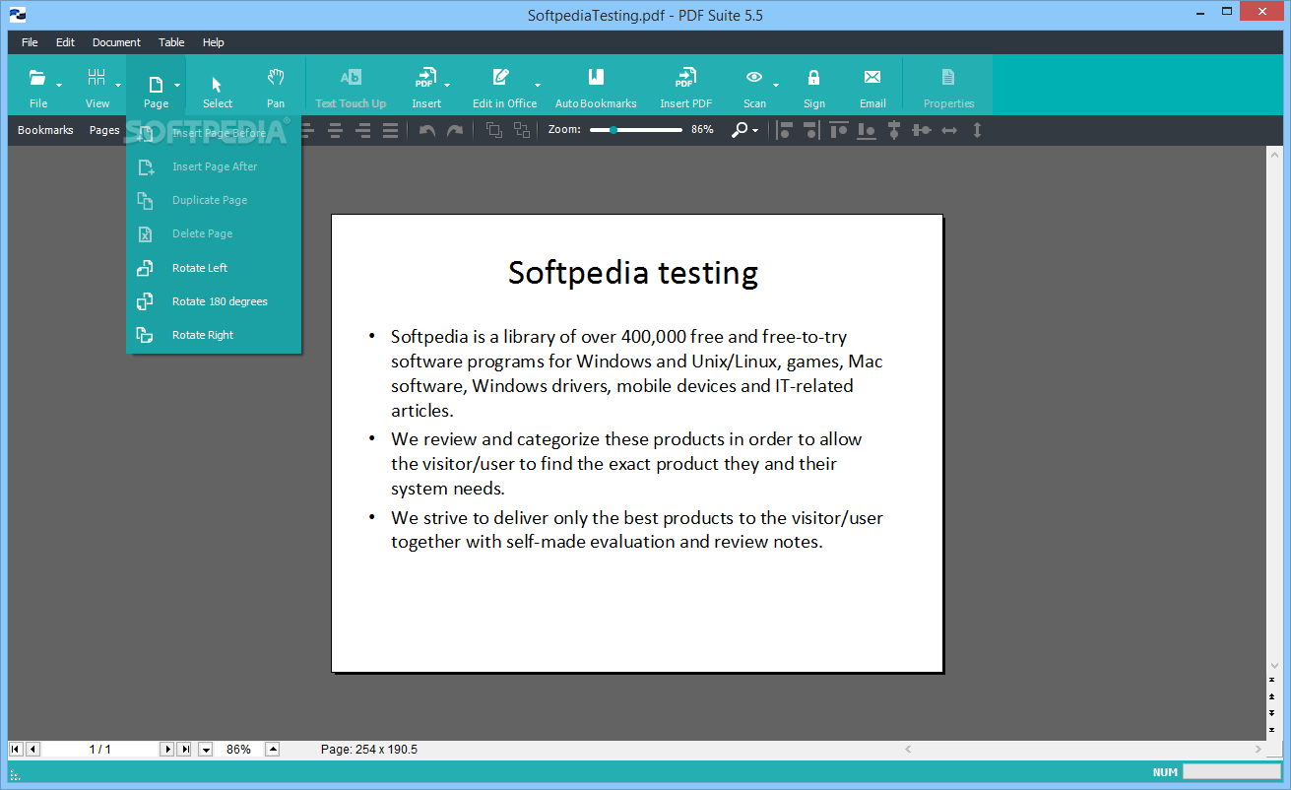This screenshot has height=790, width=1291.
Task: Go to last page in navigation bar
Action: 184,750
